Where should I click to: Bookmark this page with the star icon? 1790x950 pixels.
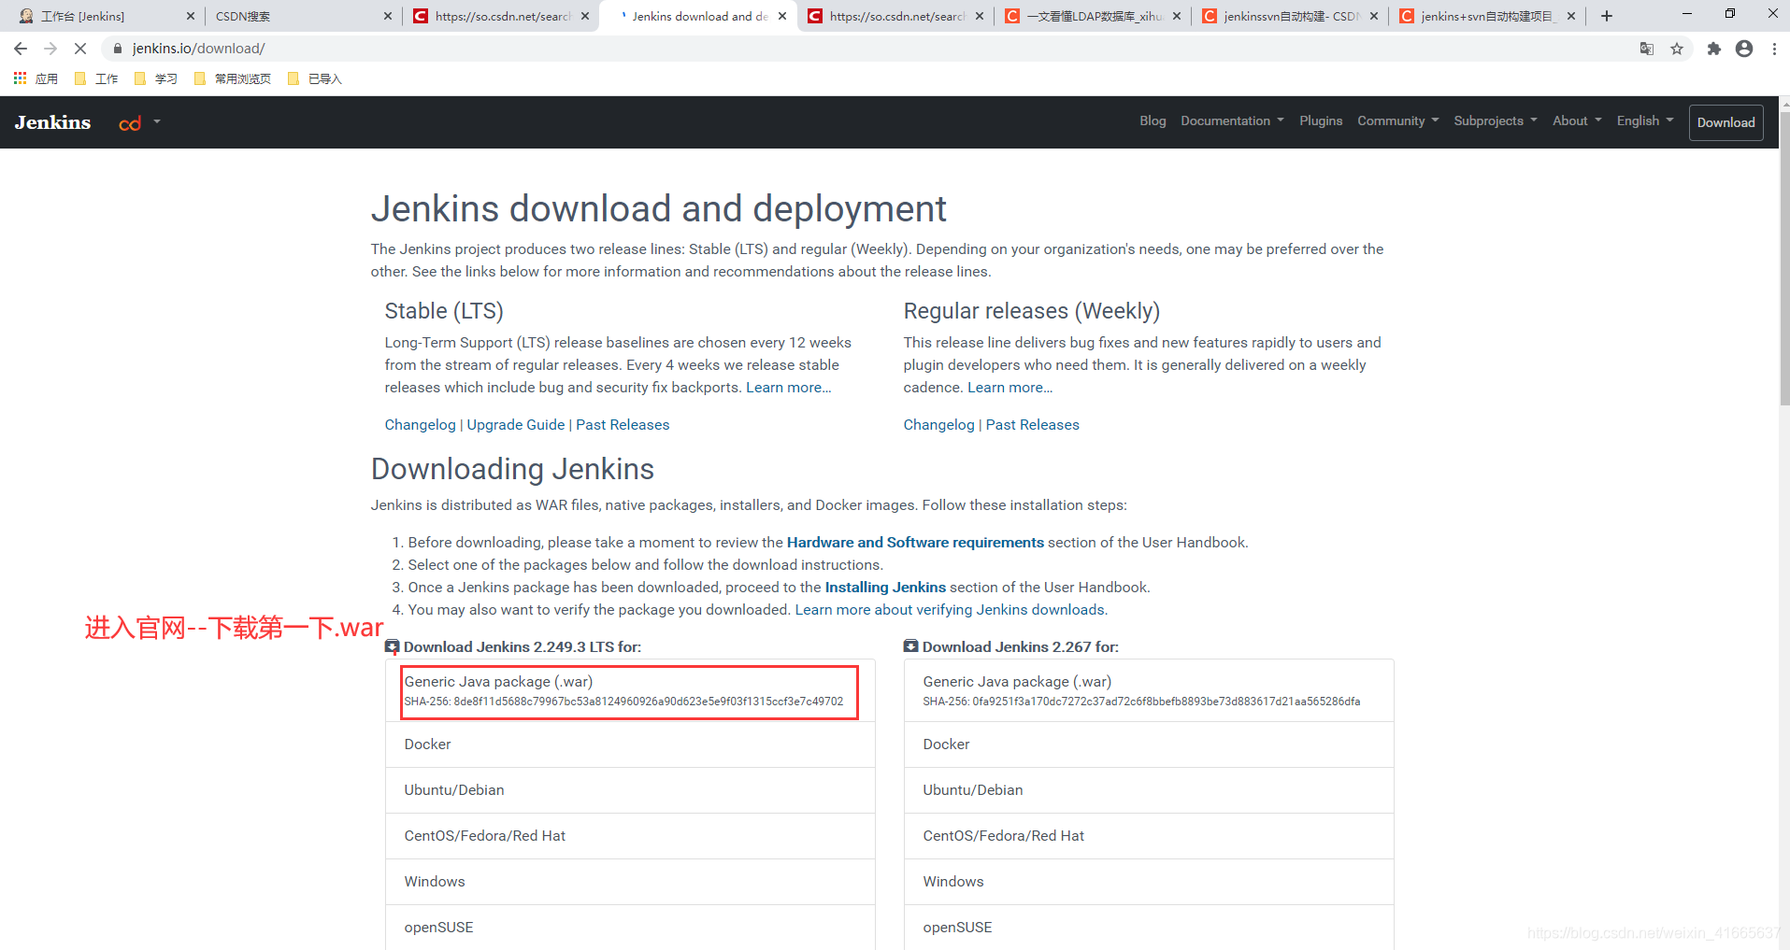pyautogui.click(x=1677, y=49)
